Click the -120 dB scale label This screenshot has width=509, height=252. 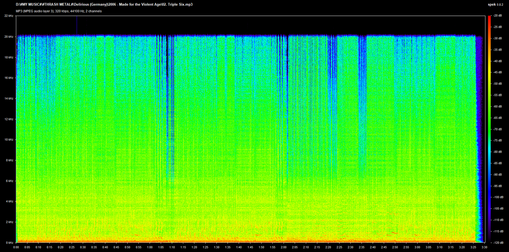tap(498, 242)
